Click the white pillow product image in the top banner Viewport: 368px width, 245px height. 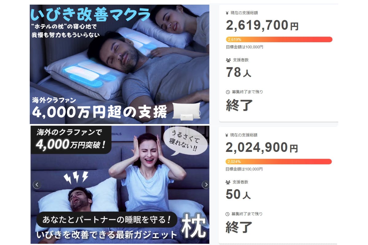click(187, 111)
